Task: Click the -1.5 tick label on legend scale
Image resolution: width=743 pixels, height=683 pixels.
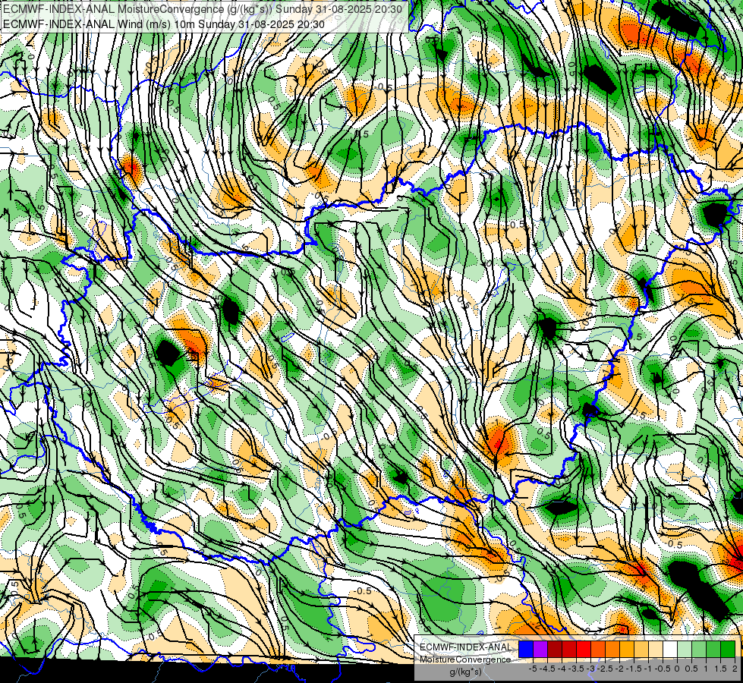Action: point(634,669)
